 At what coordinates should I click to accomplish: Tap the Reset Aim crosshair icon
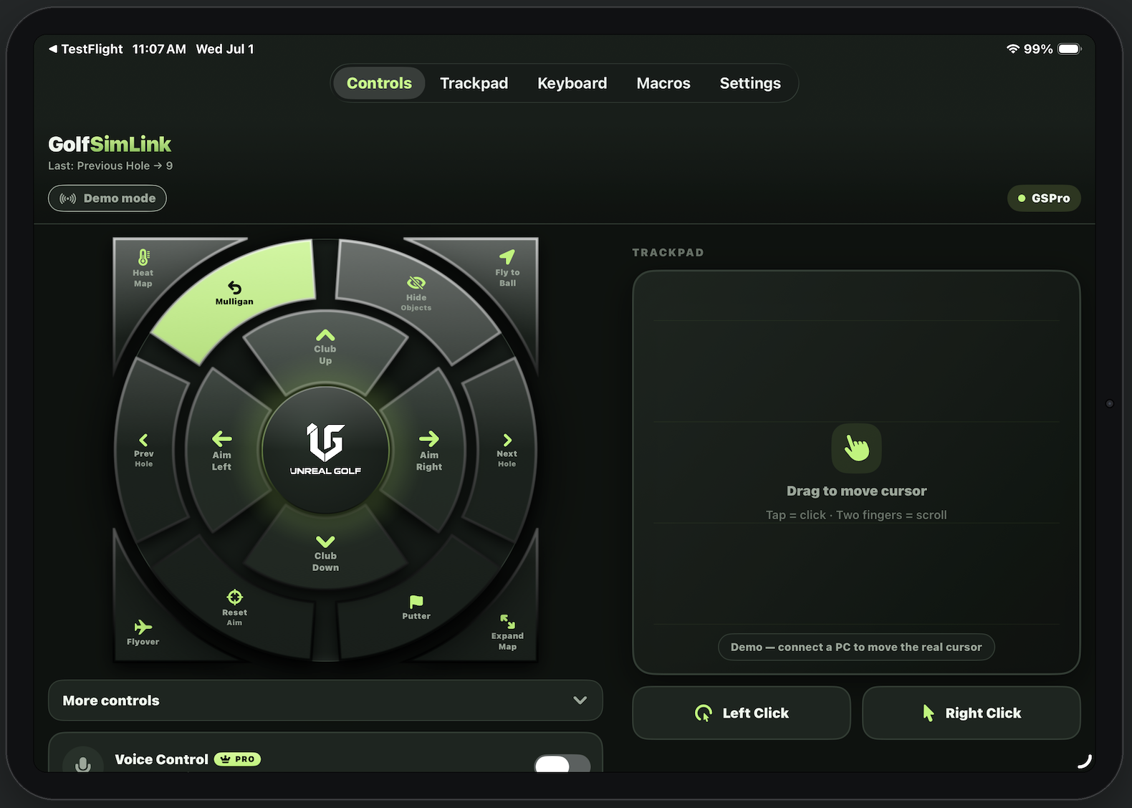234,597
